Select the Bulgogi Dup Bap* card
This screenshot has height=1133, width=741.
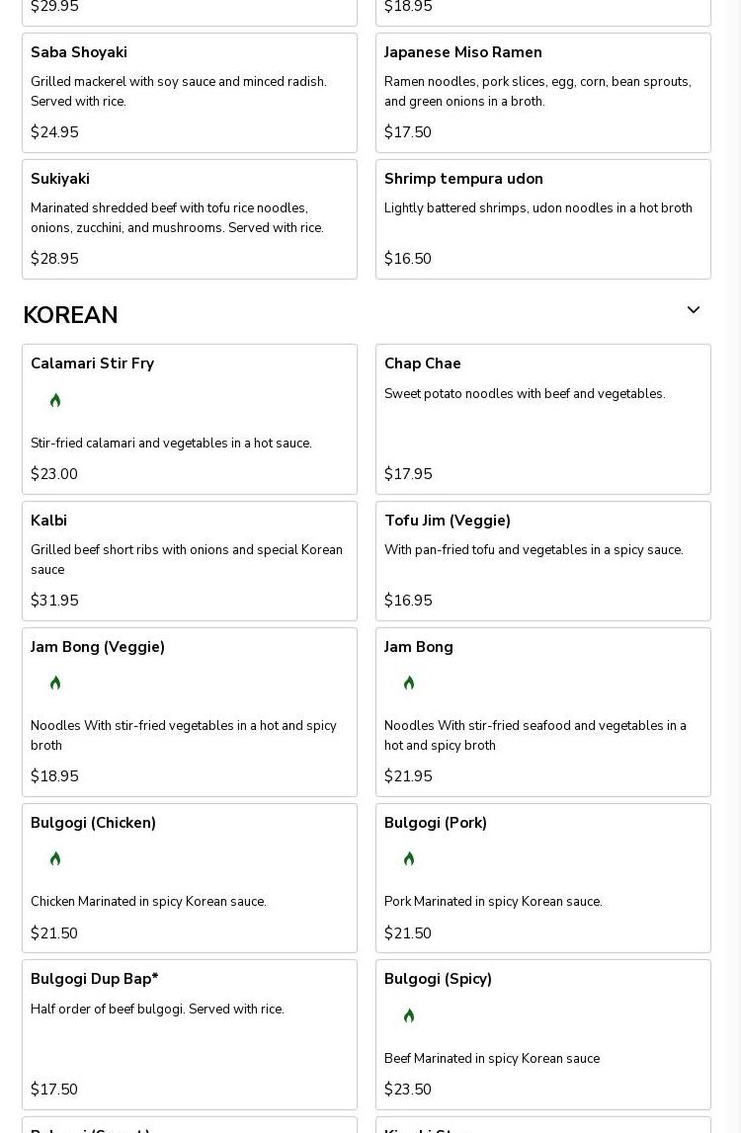tap(189, 1034)
